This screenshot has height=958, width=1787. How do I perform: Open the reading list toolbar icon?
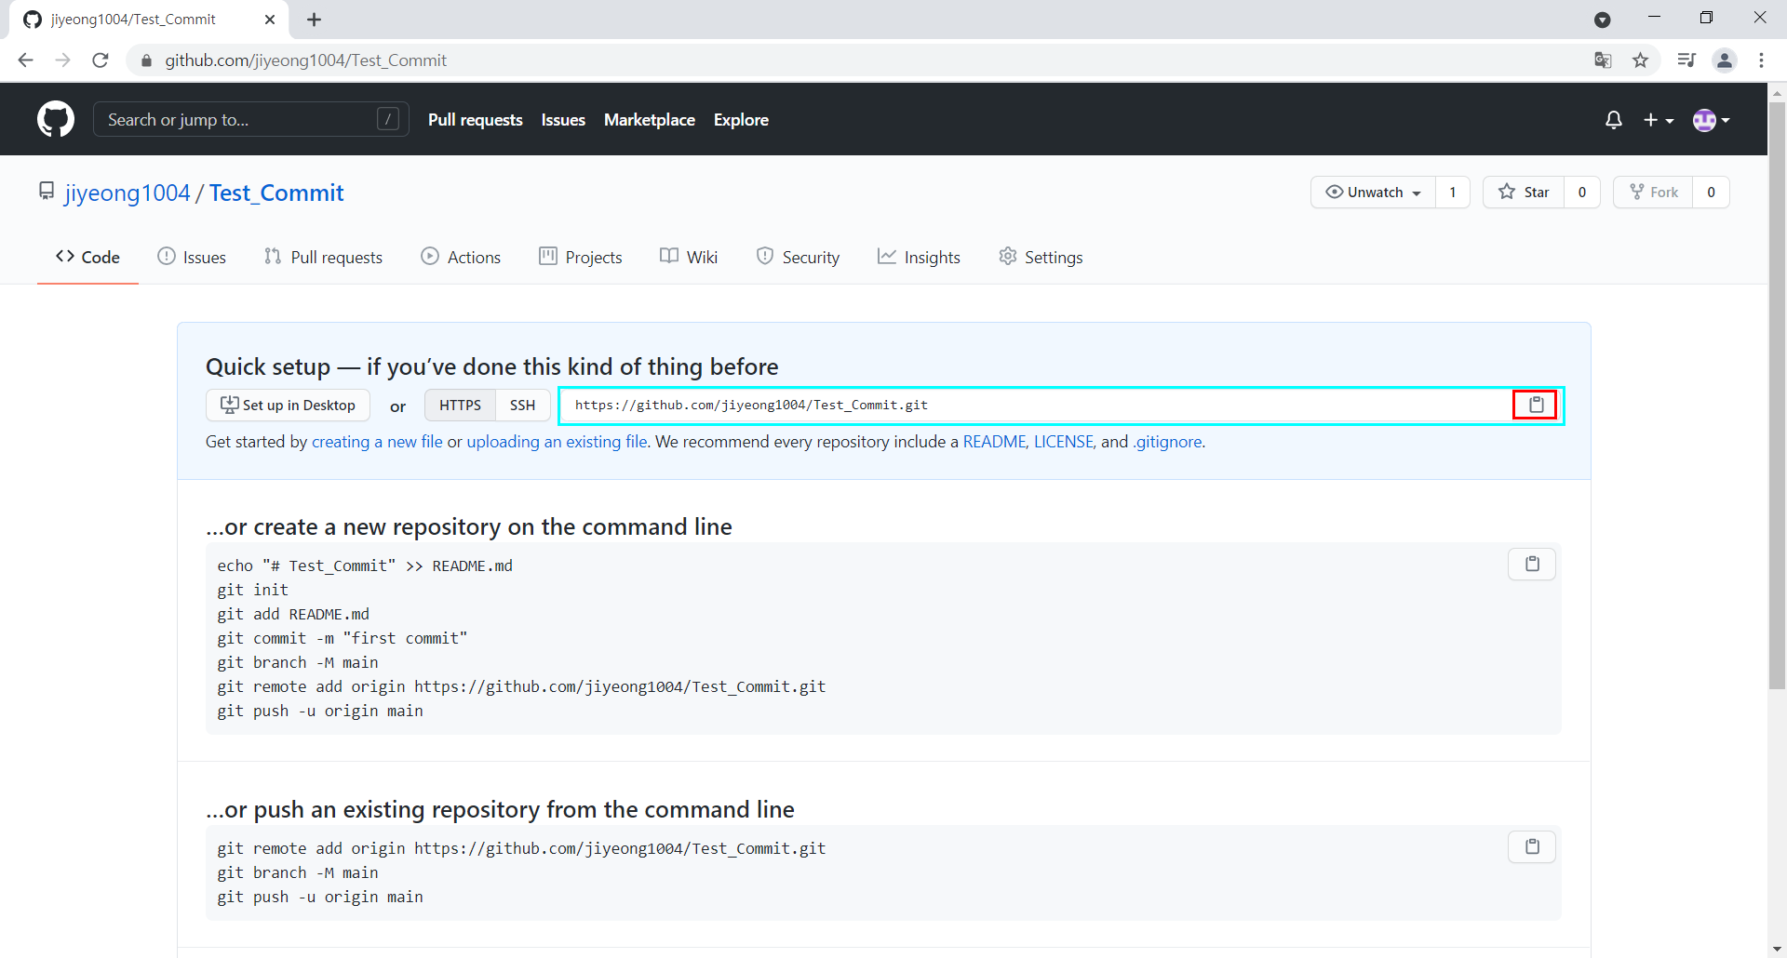pyautogui.click(x=1686, y=60)
